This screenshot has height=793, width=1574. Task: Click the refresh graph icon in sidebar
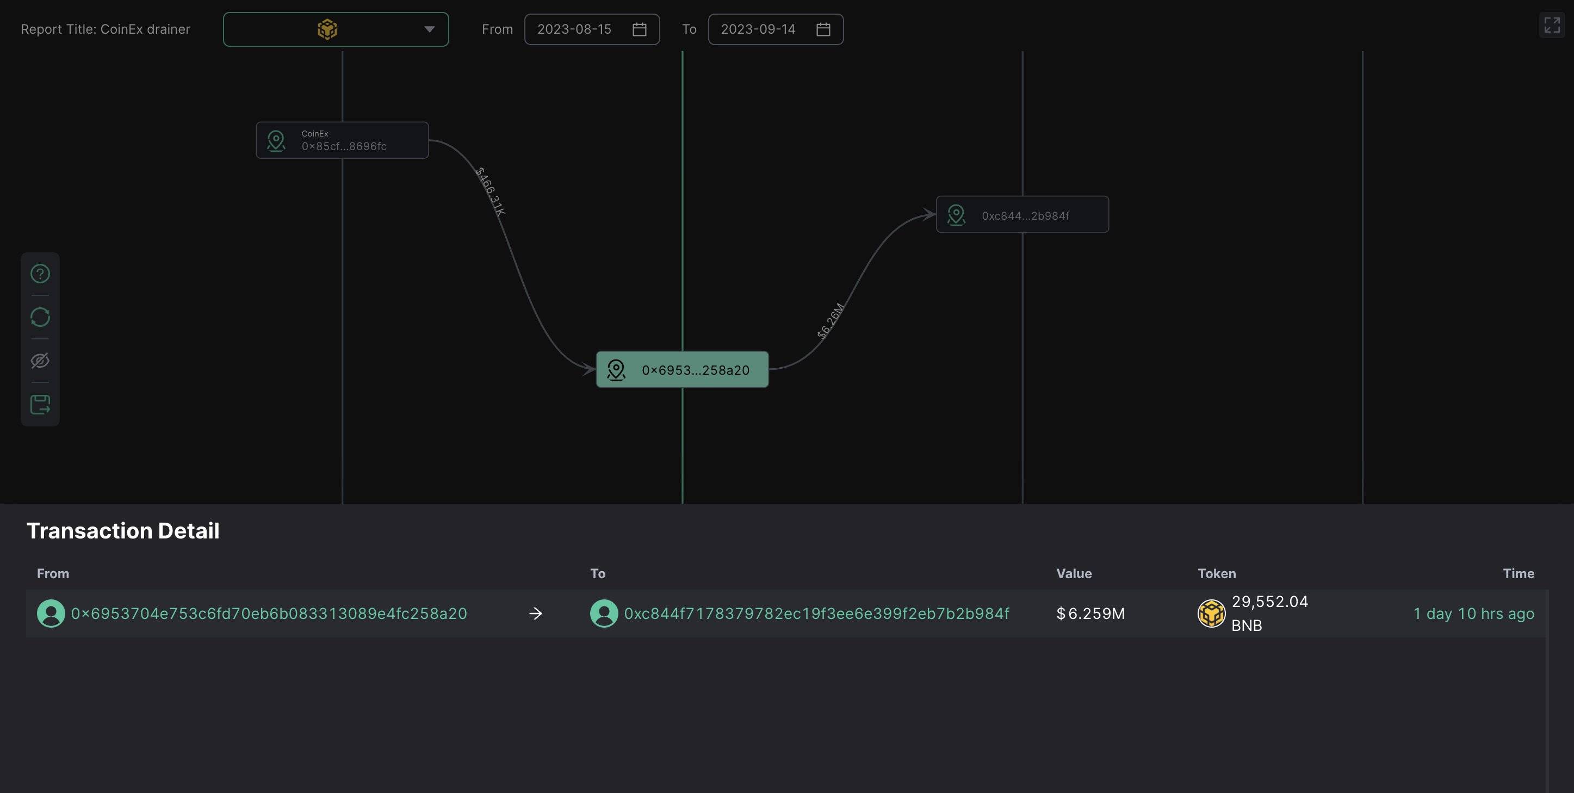[40, 317]
